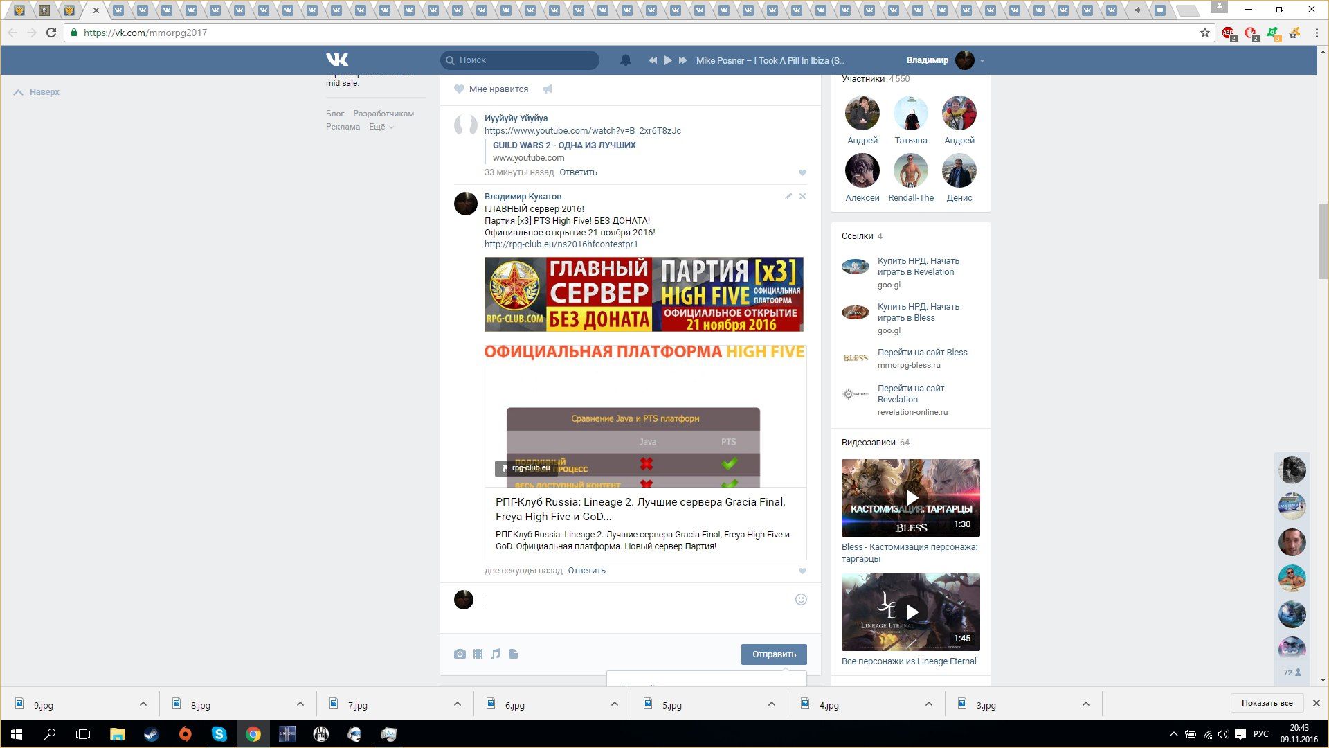The image size is (1329, 748).
Task: Click the VK logo in header
Action: (337, 60)
